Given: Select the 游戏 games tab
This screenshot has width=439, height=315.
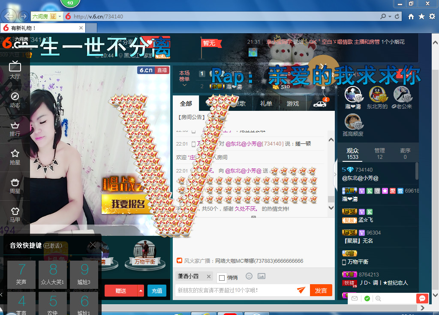Looking at the screenshot, I should 293,104.
